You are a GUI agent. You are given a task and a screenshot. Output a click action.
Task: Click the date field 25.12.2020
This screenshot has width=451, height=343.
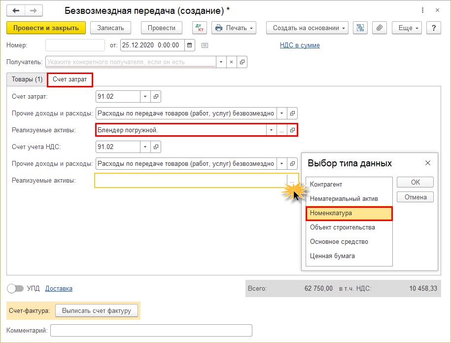[152, 45]
